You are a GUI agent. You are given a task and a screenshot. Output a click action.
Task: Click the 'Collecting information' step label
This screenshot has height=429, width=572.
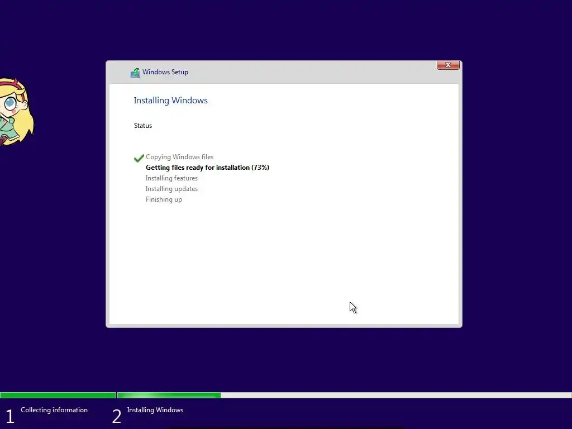(54, 410)
